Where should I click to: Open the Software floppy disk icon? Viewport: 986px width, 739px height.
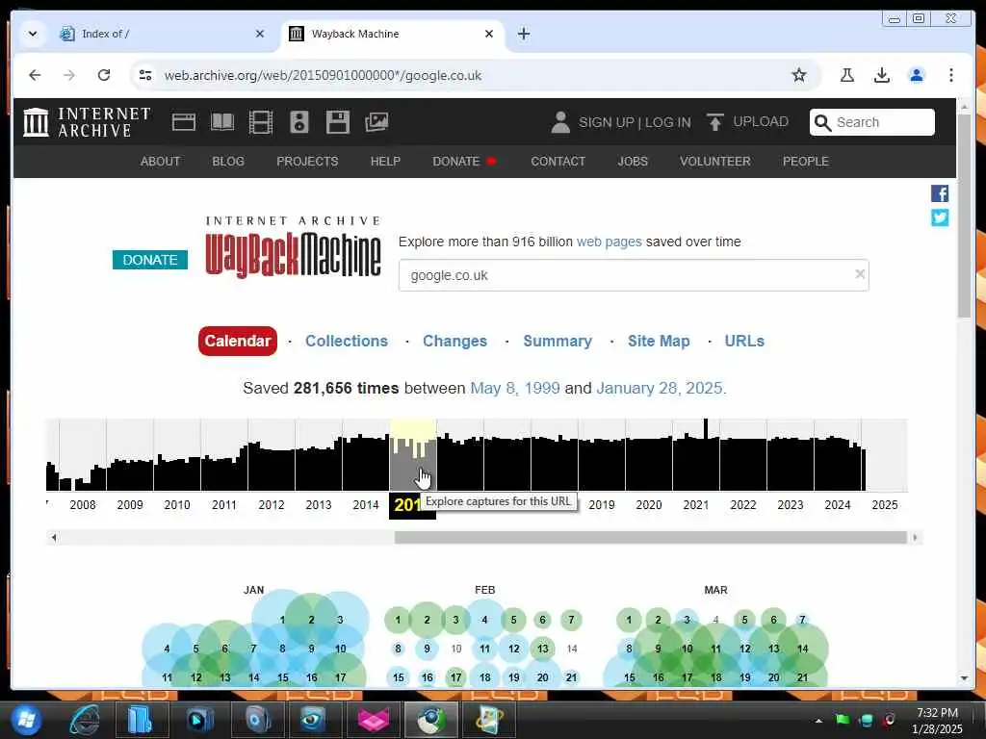338,122
